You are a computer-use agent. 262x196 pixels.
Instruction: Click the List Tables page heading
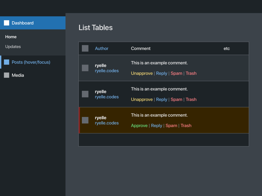click(96, 28)
